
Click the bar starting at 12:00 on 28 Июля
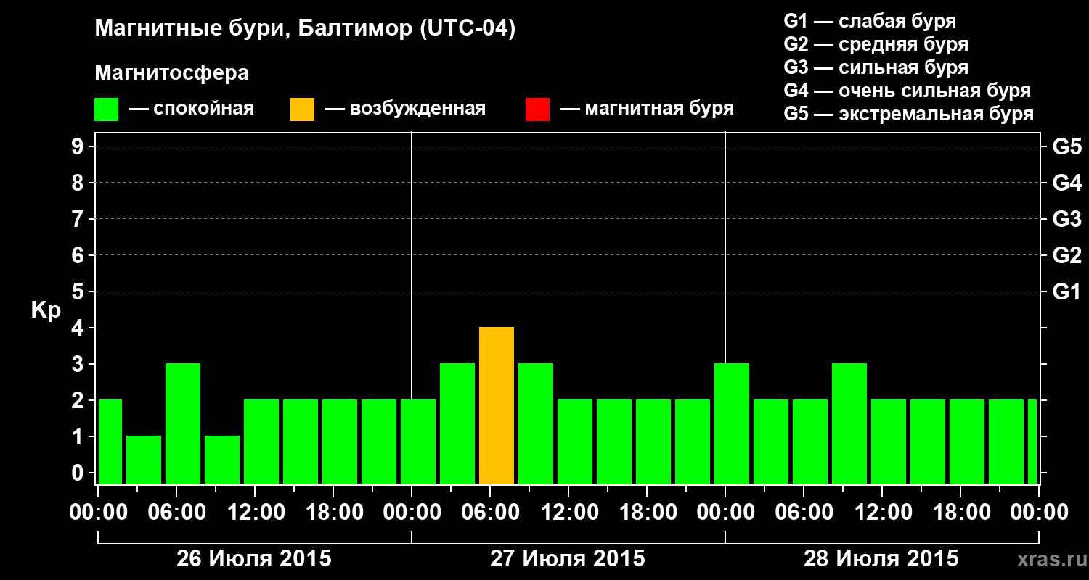click(889, 442)
